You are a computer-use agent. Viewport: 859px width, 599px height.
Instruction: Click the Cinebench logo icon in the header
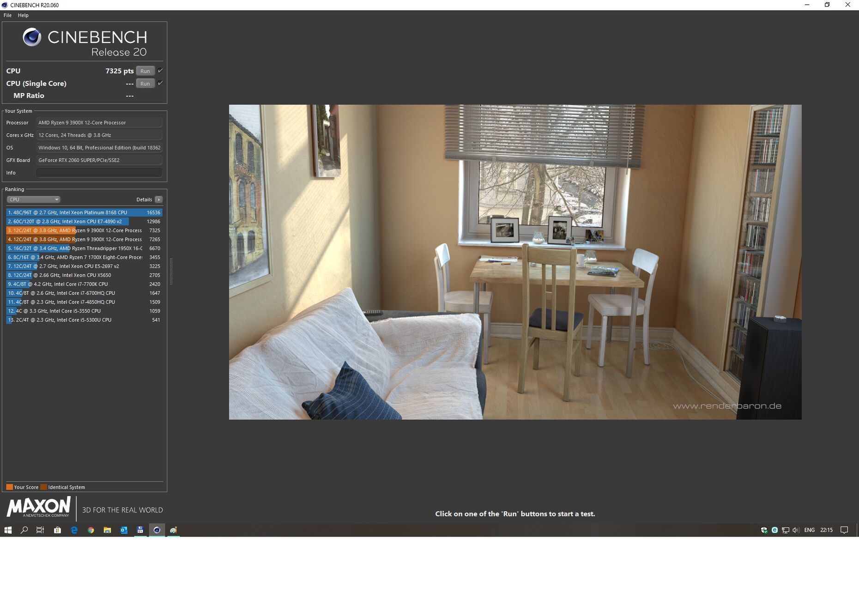32,37
